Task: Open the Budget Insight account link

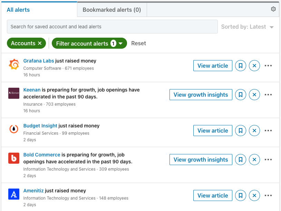Action: (40, 126)
